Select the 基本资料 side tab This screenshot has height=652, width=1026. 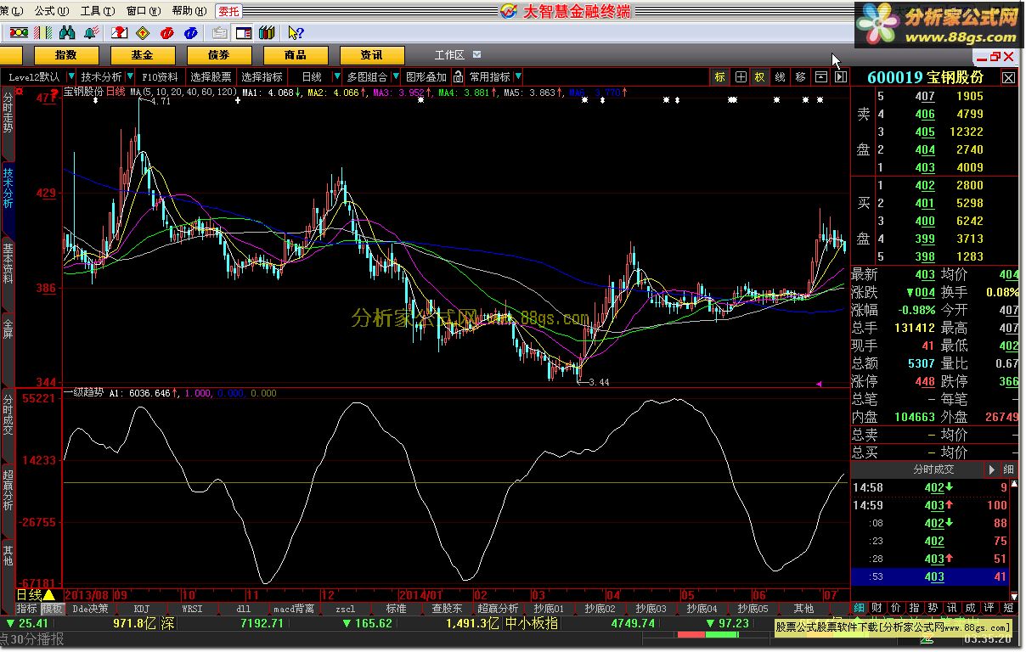point(8,266)
